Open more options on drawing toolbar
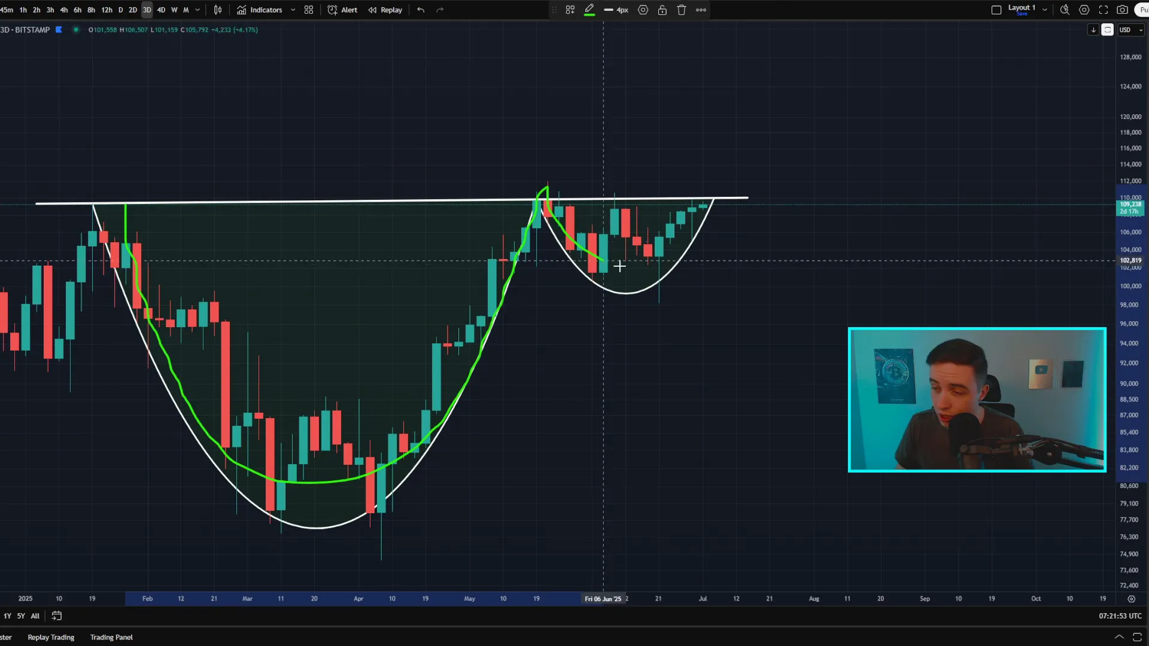Image resolution: width=1149 pixels, height=646 pixels. click(x=701, y=10)
